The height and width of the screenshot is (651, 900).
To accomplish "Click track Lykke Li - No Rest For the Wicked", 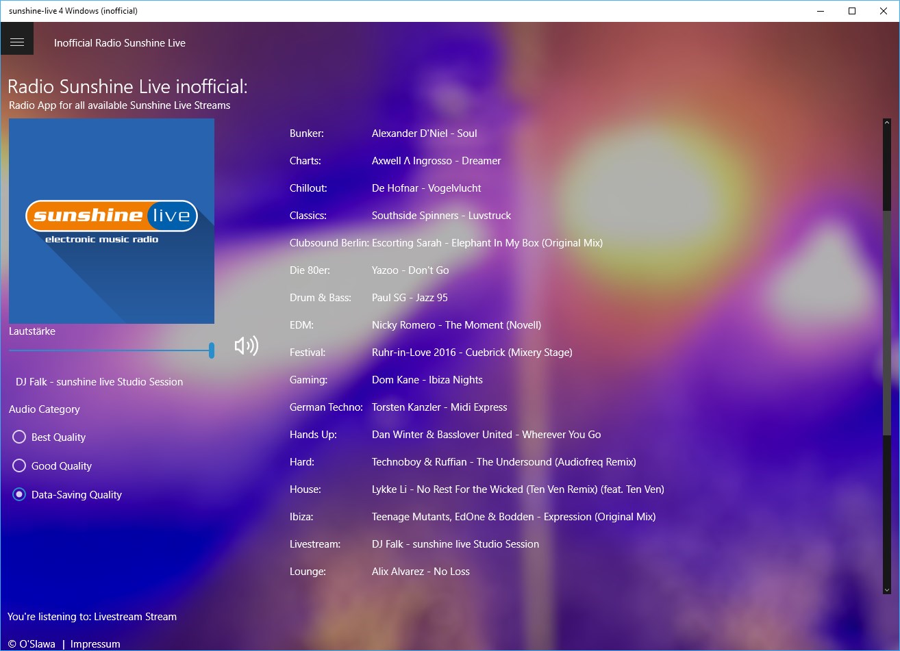I will (518, 489).
